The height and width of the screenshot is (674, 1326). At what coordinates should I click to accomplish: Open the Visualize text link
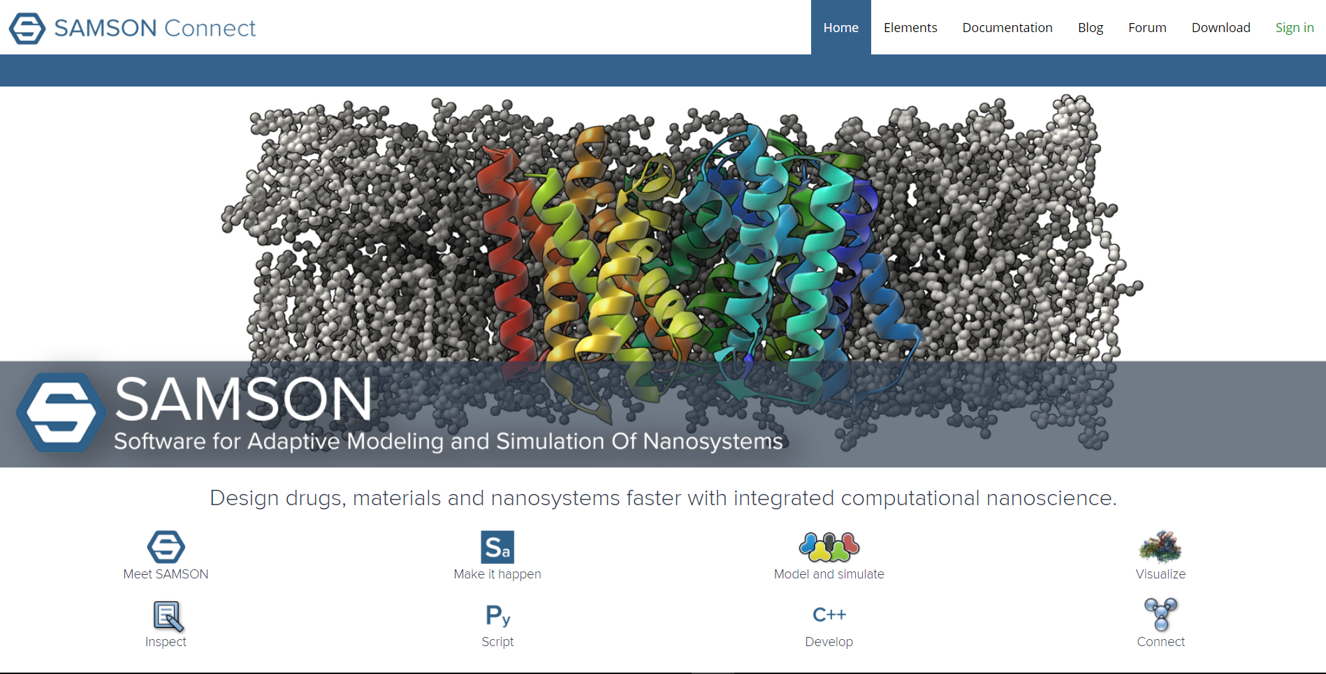(x=1160, y=574)
